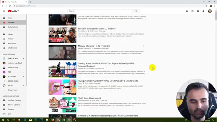Open Thrift Store Makeover #4 title
This screenshot has width=217, height=122.
tap(90, 98)
